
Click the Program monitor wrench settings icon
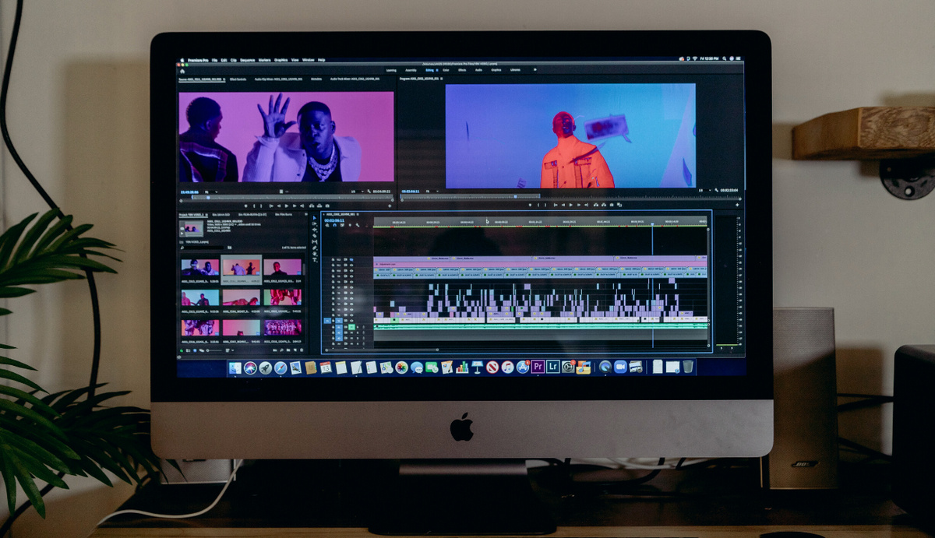pyautogui.click(x=714, y=191)
